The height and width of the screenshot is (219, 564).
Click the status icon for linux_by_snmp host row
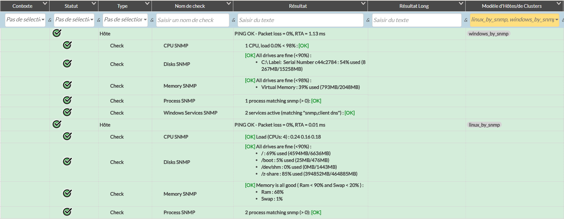coord(57,124)
